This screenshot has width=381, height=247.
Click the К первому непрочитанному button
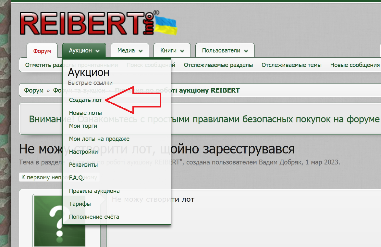59,177
